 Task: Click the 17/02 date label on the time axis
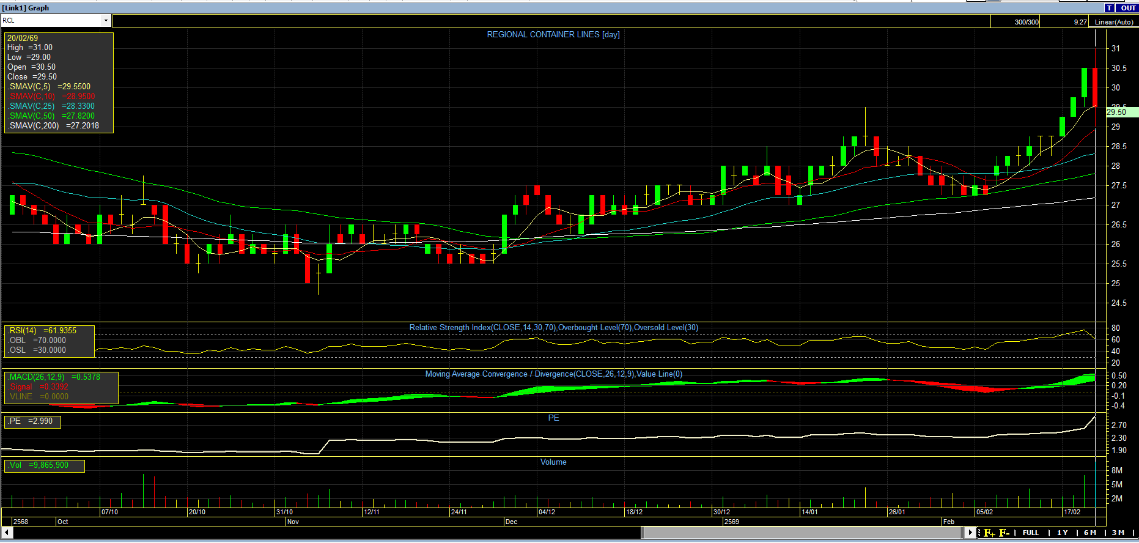pos(1072,512)
